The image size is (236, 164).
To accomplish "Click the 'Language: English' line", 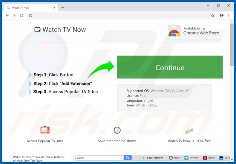I will (x=140, y=100).
